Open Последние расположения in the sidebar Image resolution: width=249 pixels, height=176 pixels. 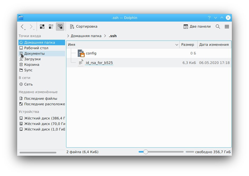coord(42,104)
